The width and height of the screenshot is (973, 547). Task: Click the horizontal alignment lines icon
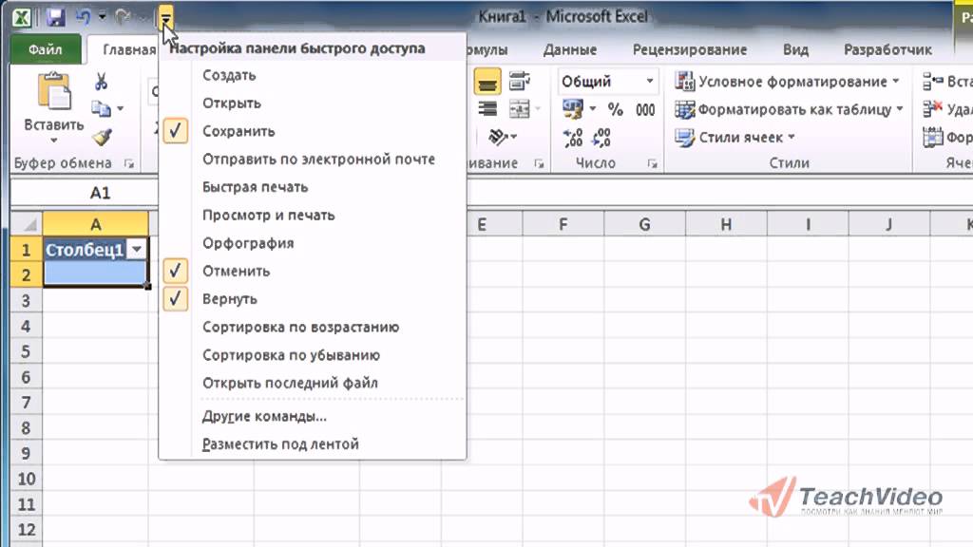[487, 110]
